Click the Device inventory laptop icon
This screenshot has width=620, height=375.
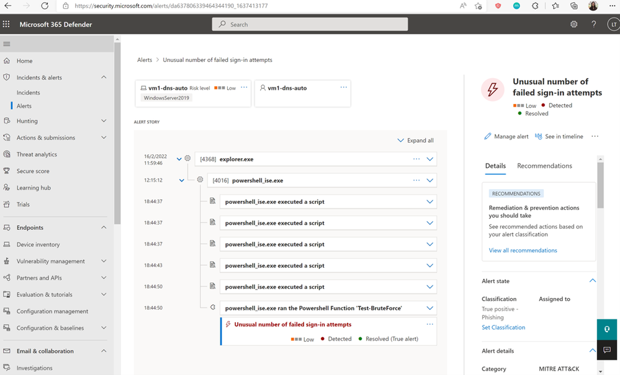[7, 244]
